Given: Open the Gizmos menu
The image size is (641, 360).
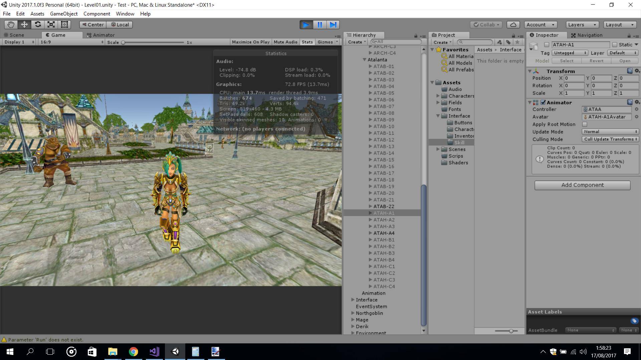Looking at the screenshot, I should tap(328, 42).
